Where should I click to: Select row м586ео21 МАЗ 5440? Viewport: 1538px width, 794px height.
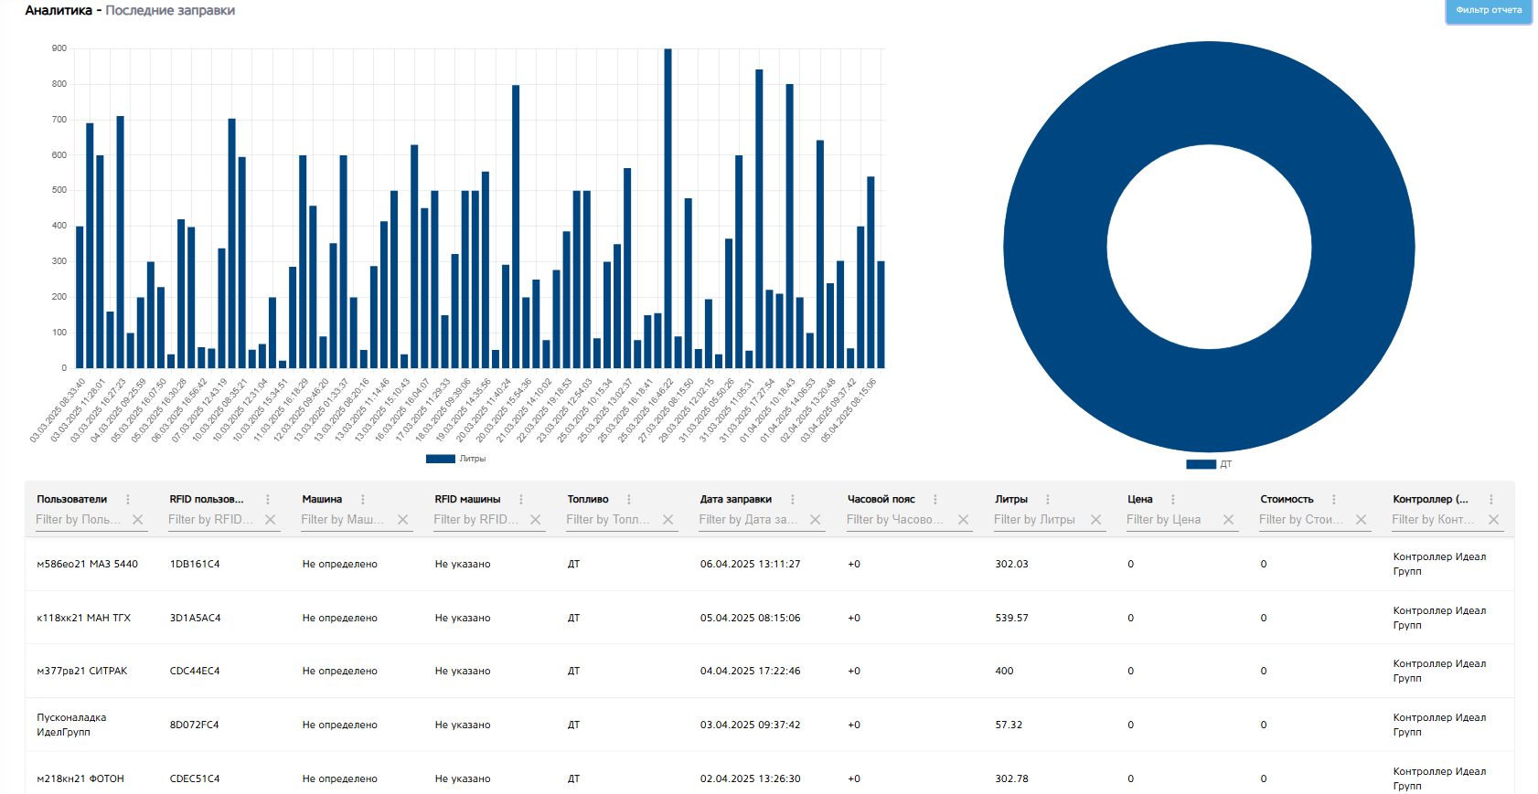coord(769,565)
